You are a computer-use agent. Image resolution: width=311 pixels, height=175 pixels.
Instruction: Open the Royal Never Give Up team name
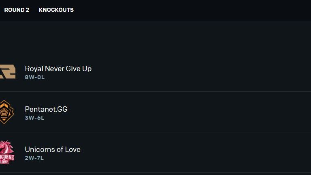click(x=58, y=69)
